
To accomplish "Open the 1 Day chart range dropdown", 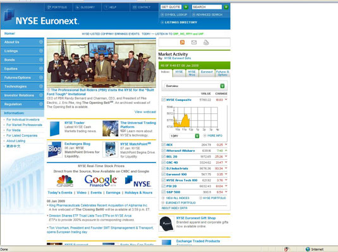I will click(x=184, y=136).
